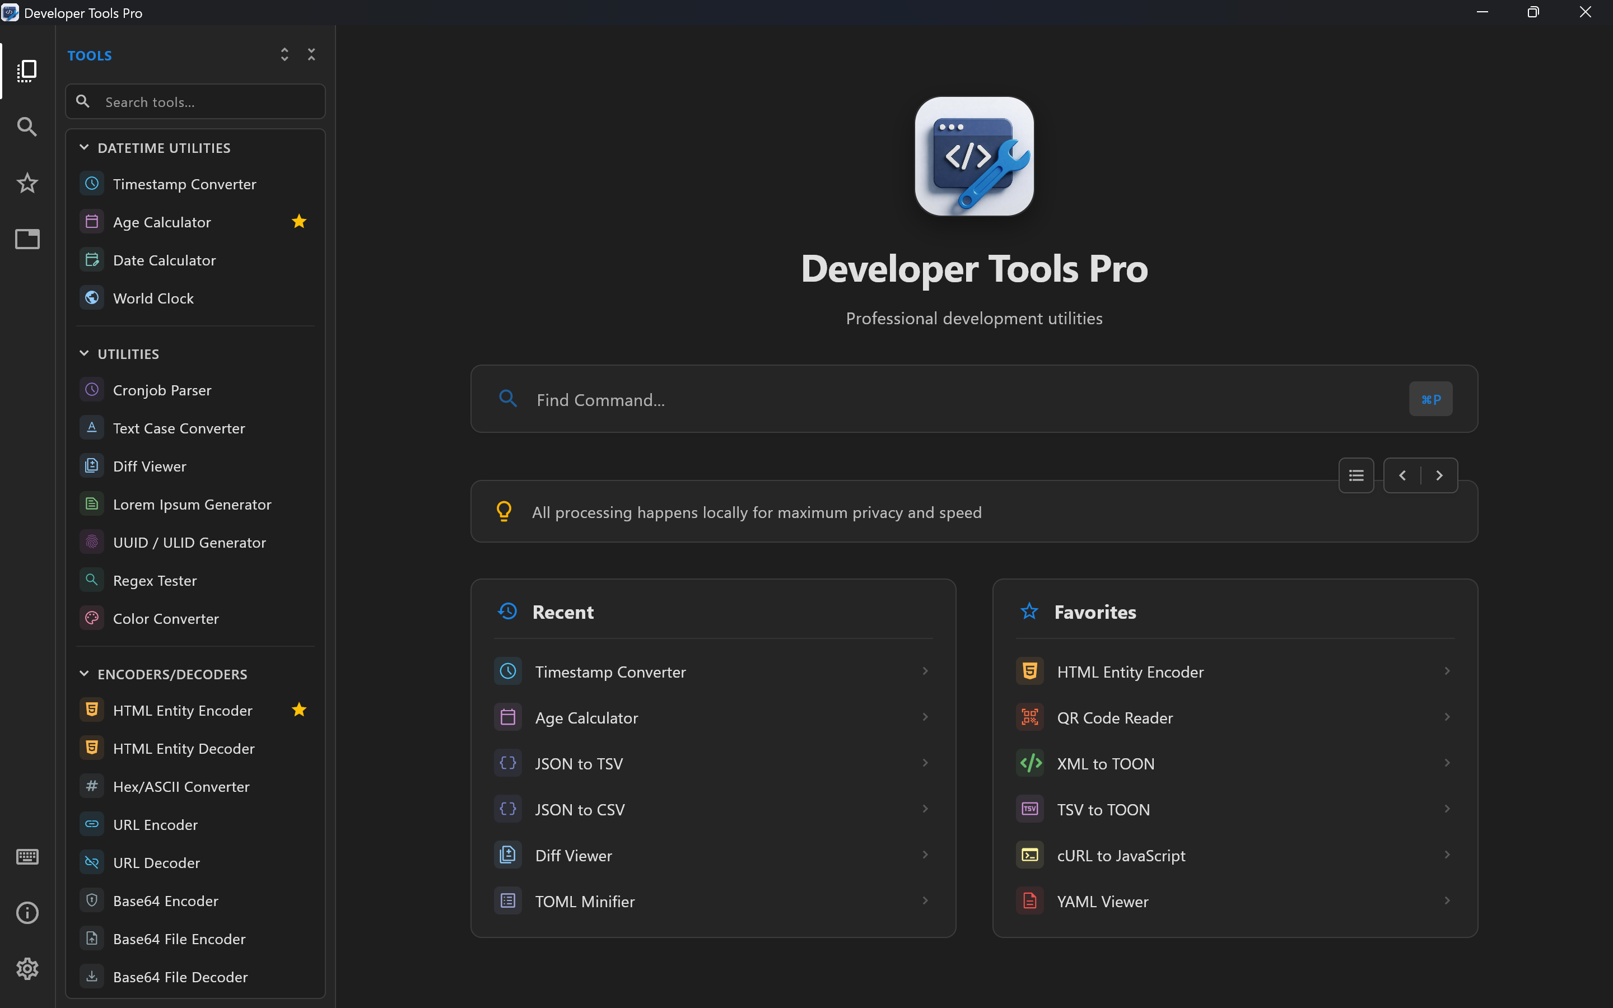The height and width of the screenshot is (1008, 1613).
Task: Select Hex/ASCII Converter in sidebar
Action: click(195, 786)
